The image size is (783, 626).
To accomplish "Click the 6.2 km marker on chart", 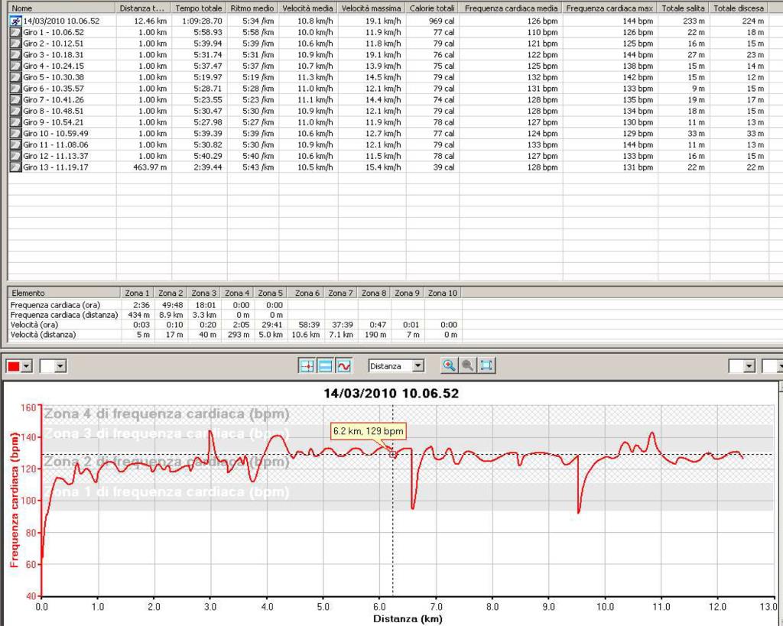I will coord(393,454).
